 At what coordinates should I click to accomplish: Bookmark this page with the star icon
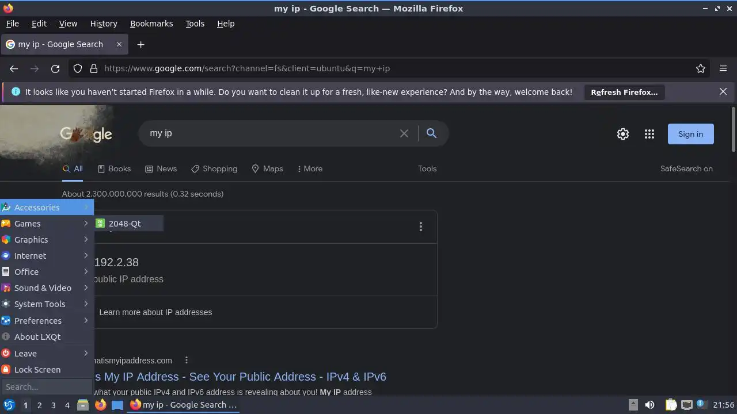point(701,68)
